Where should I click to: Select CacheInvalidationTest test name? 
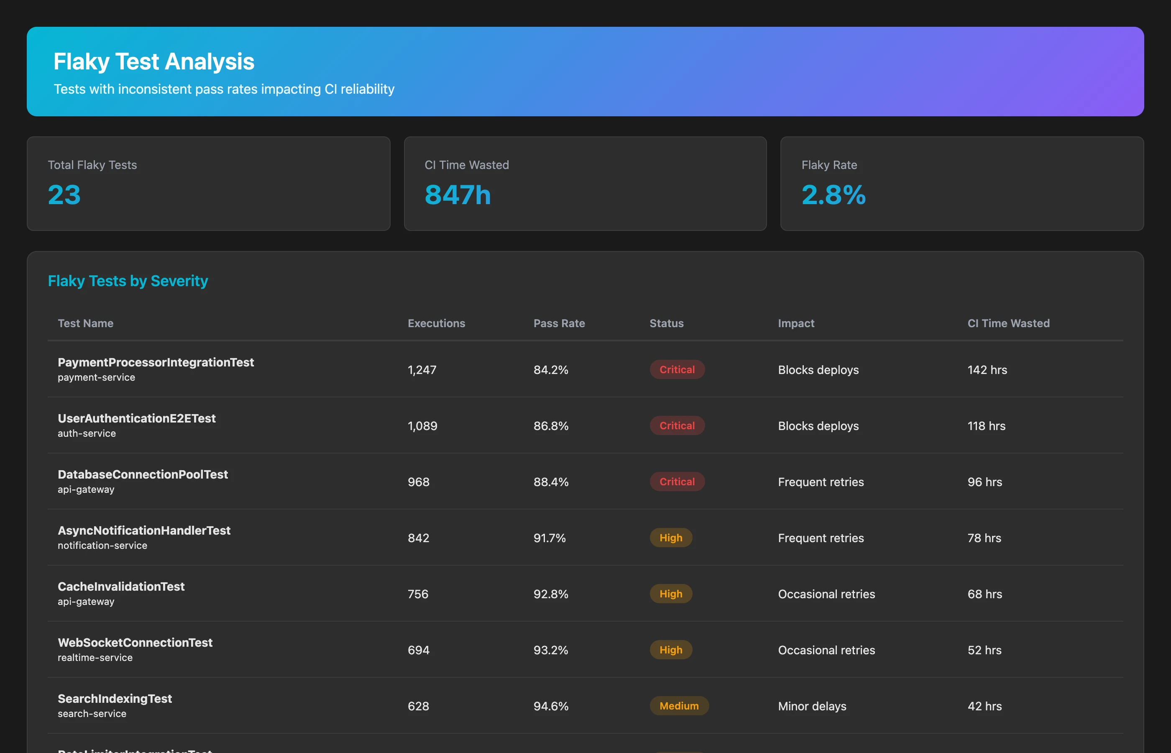[x=121, y=586]
